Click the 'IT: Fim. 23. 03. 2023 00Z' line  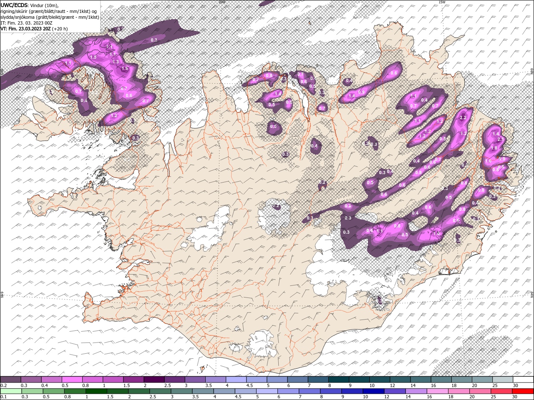click(26, 23)
